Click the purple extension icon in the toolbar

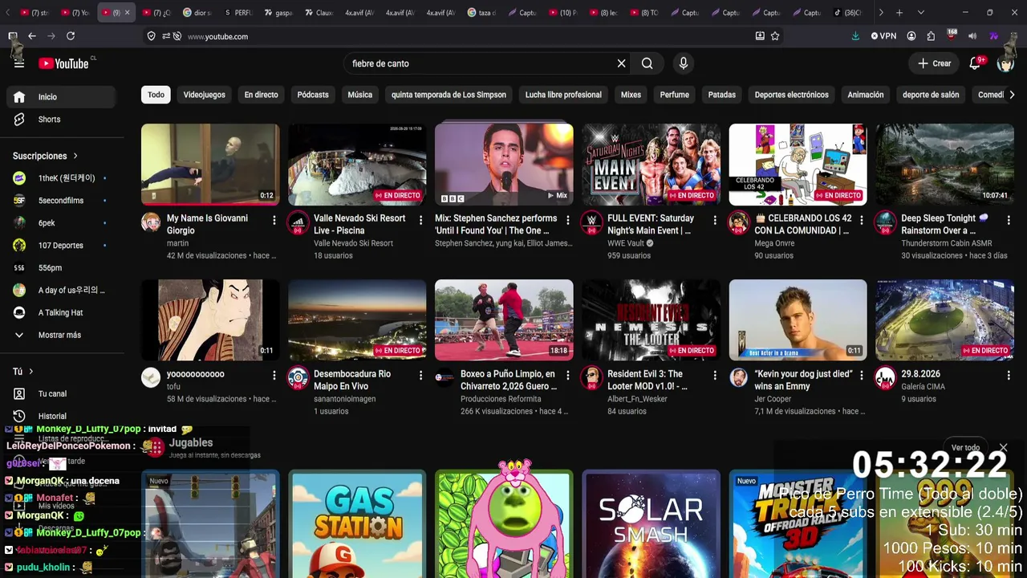(x=993, y=36)
